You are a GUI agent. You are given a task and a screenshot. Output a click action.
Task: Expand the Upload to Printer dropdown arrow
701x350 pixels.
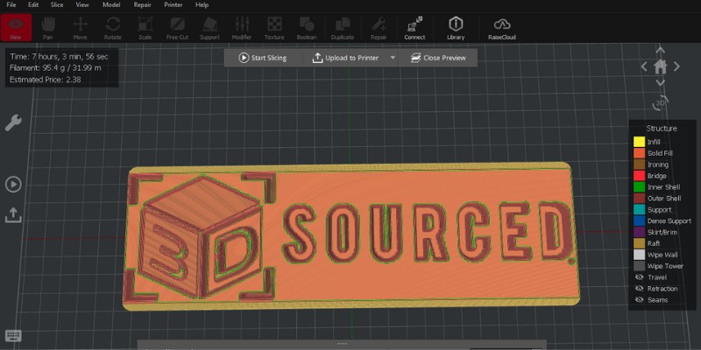(393, 58)
